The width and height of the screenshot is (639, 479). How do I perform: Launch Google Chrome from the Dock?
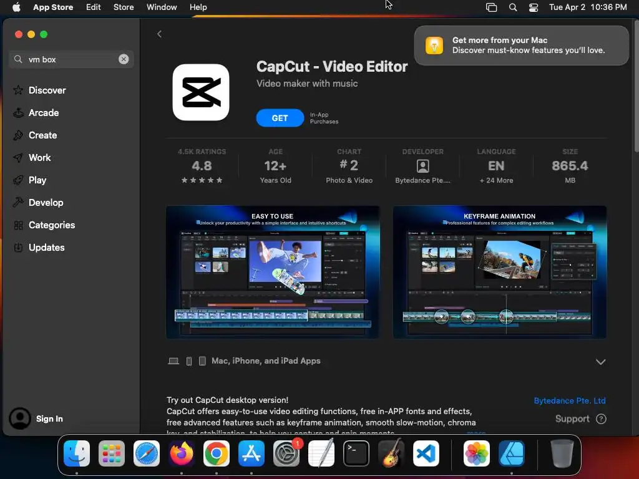point(217,453)
